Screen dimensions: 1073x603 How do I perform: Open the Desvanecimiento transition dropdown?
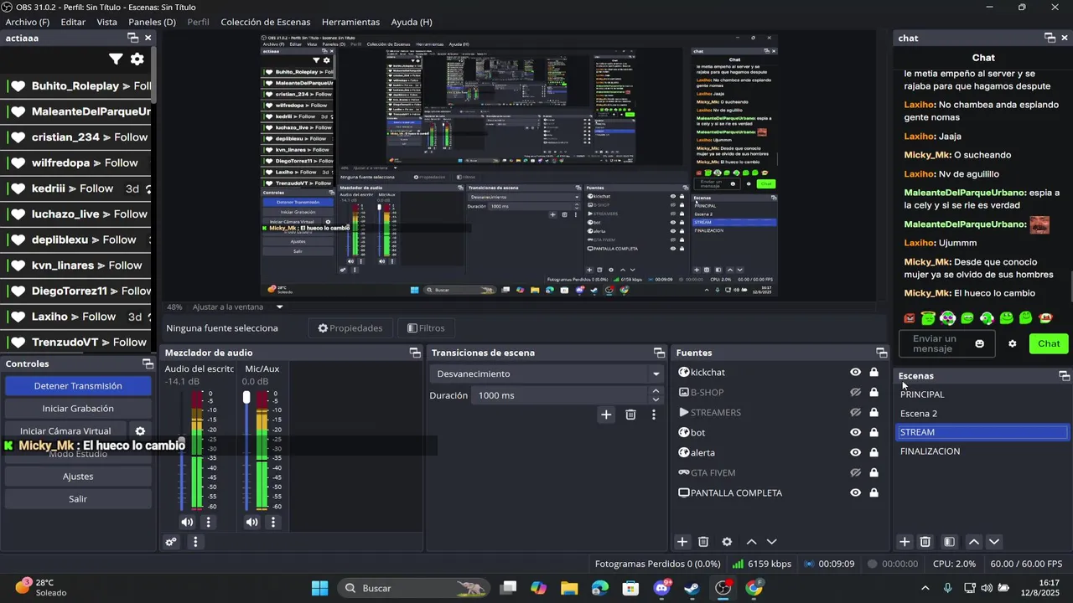coord(548,374)
